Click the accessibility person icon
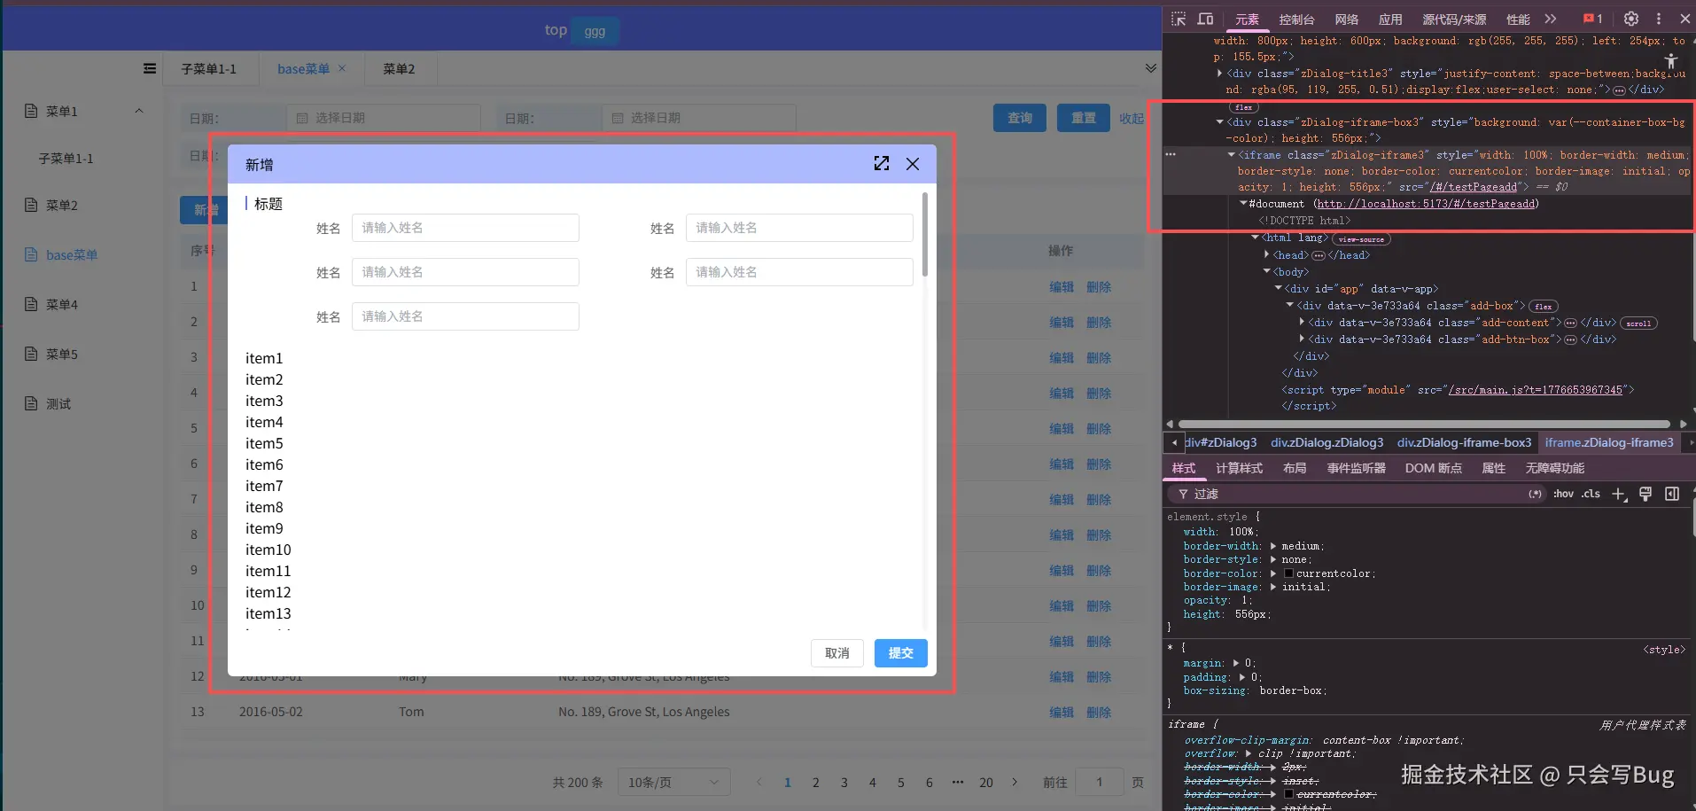 [x=1672, y=62]
